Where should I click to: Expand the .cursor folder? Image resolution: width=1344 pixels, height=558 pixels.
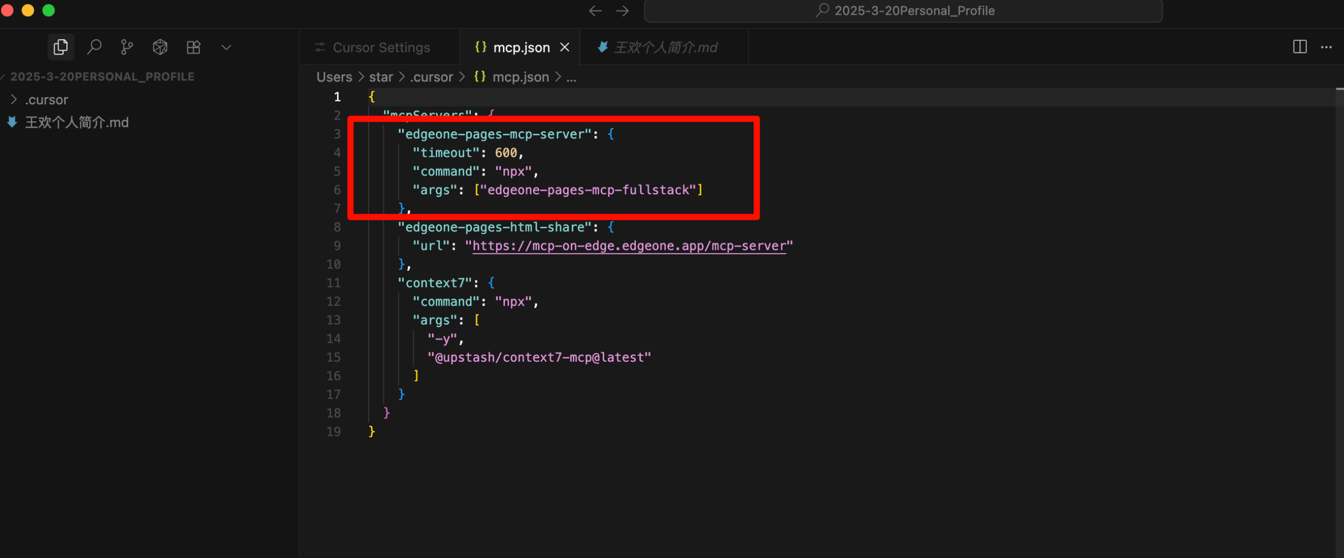click(x=46, y=100)
